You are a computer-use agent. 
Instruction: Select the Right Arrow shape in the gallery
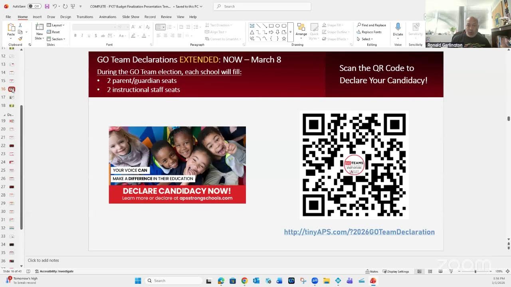tap(271, 32)
